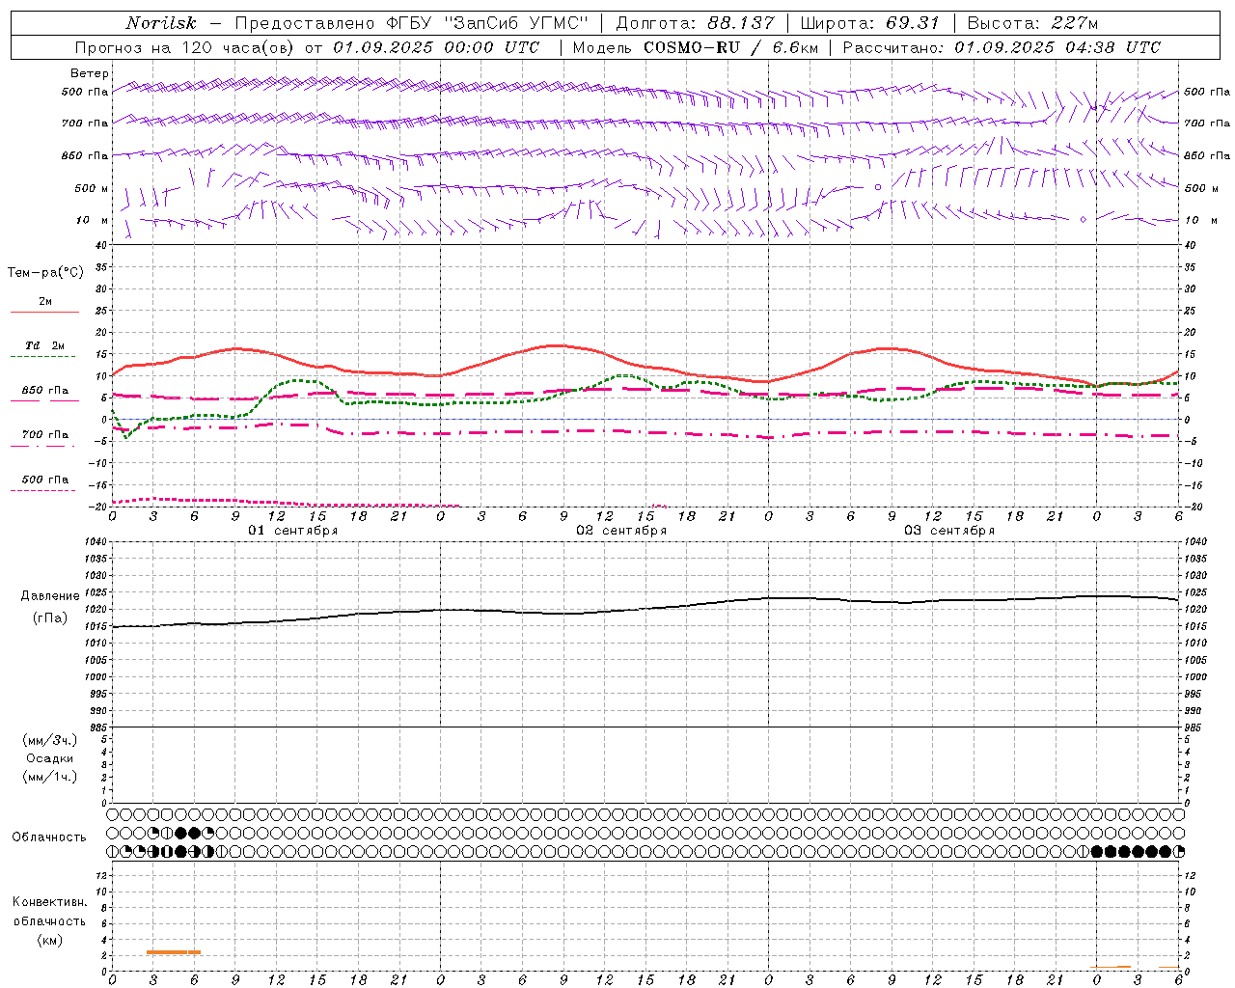Select the "Широта: 69.31" header field

coord(870,23)
